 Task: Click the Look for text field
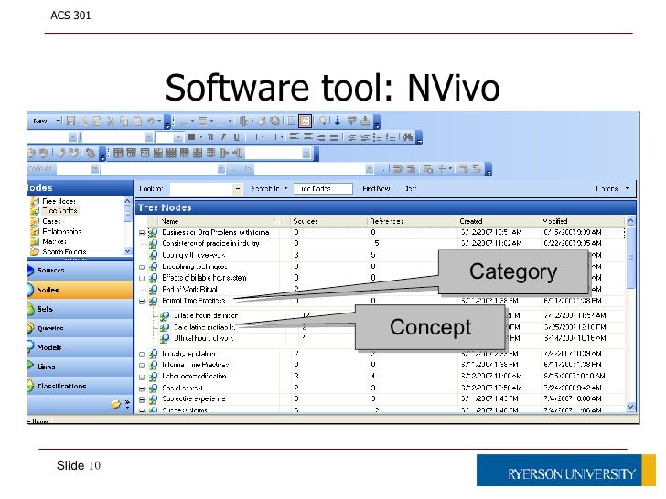pyautogui.click(x=201, y=189)
